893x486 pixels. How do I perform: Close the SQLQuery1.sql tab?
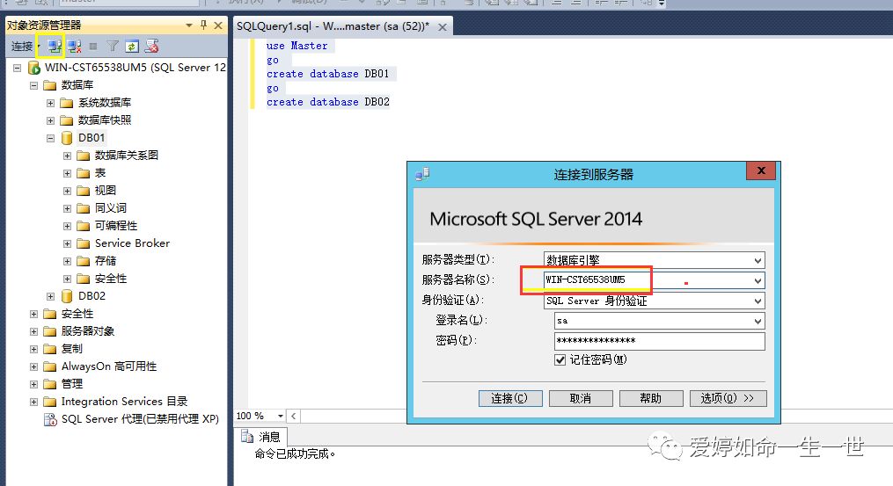pos(442,26)
